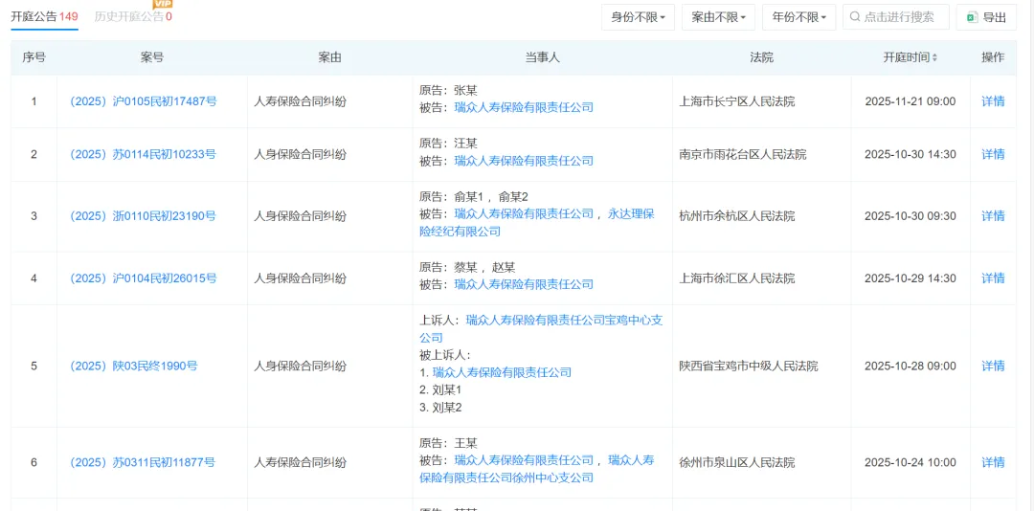Screen dimensions: 1034x511
Task: Open case (2025)陕03民终1990号
Action: tap(133, 366)
